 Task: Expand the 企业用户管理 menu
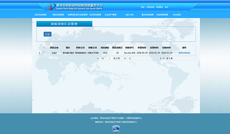pyautogui.click(x=110, y=15)
